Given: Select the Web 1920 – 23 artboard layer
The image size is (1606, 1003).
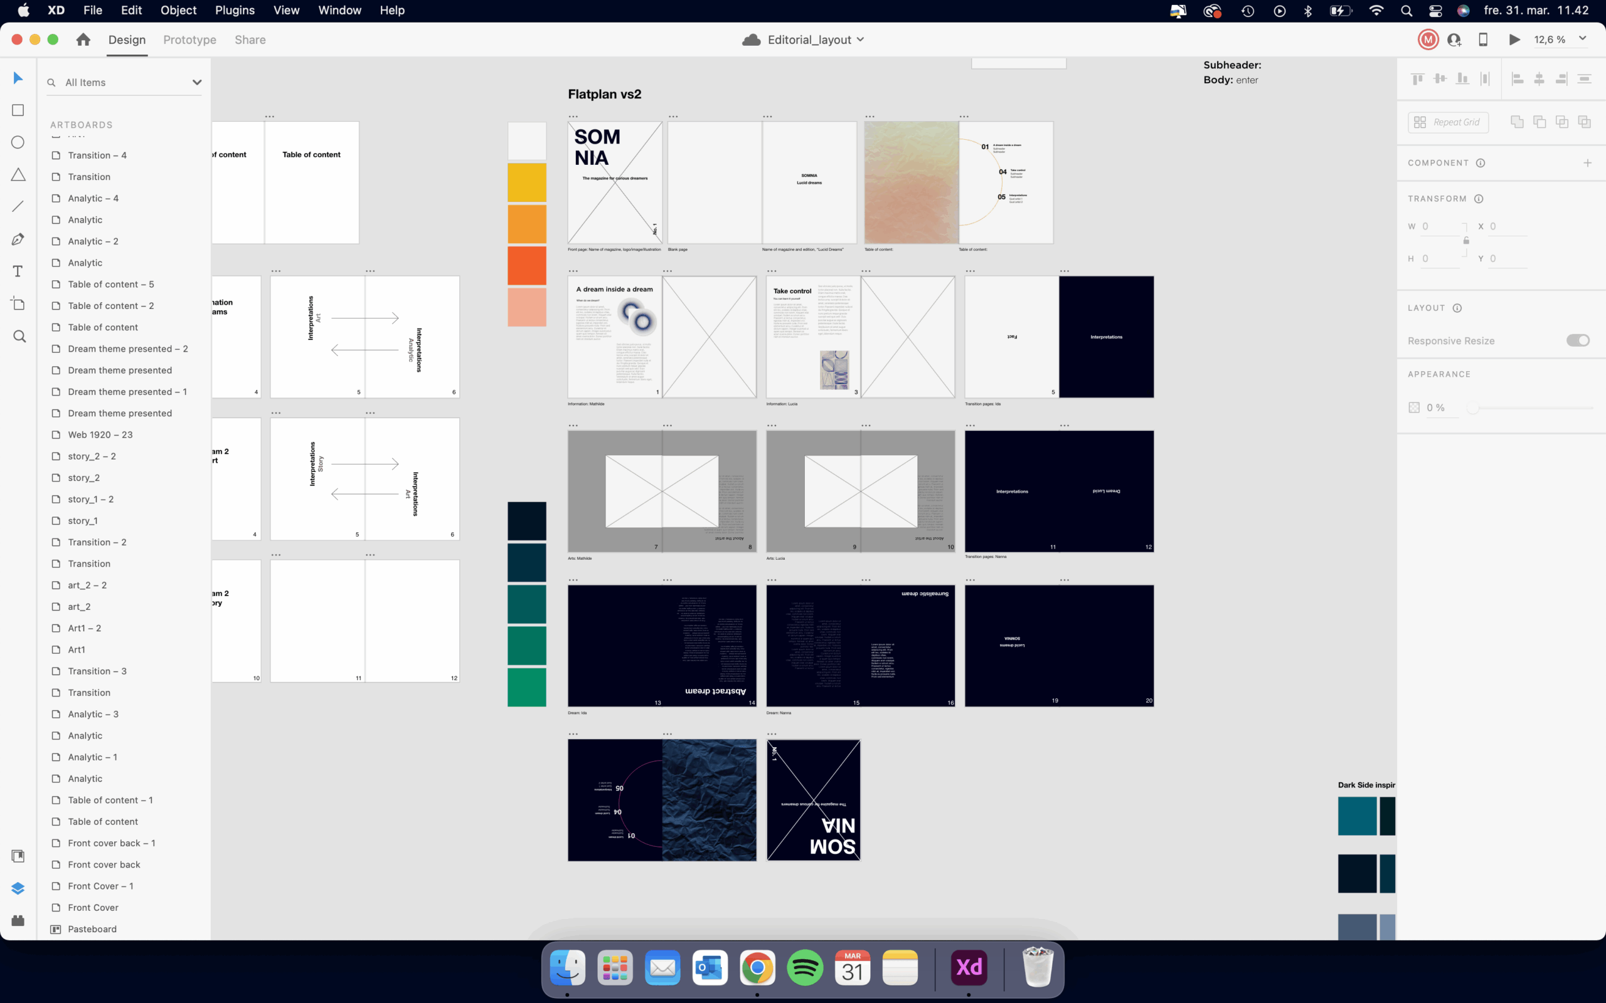Looking at the screenshot, I should [x=100, y=434].
